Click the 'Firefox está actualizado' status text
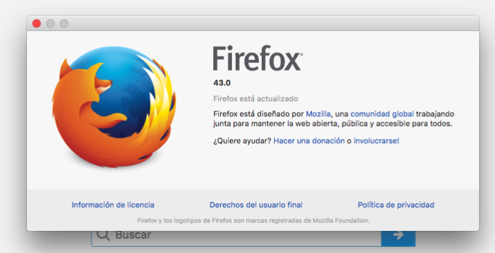 (x=255, y=99)
